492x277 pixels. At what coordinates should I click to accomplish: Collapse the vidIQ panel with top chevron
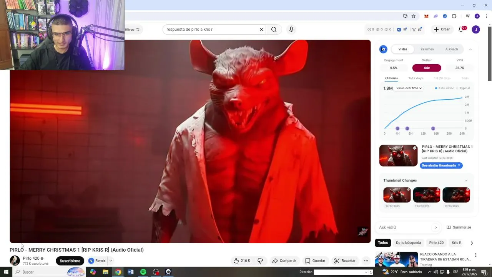(x=470, y=49)
